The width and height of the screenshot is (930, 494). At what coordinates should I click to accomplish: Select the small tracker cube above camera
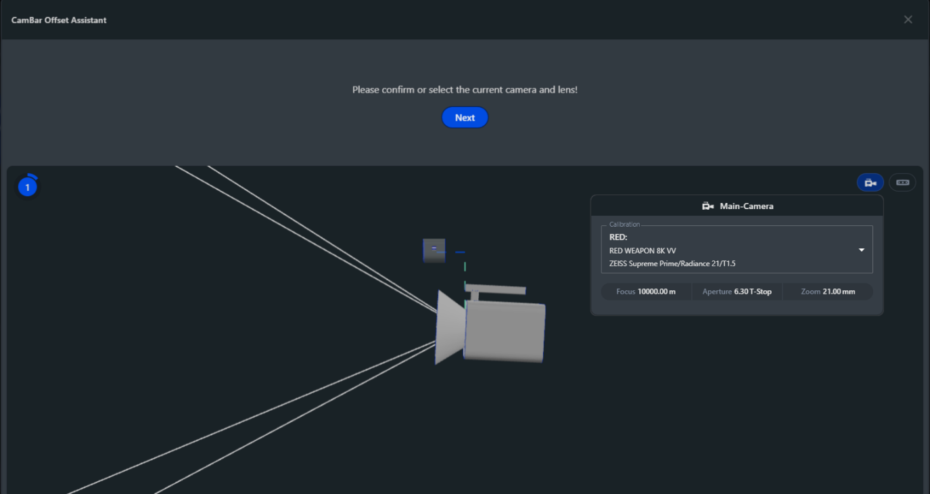434,250
